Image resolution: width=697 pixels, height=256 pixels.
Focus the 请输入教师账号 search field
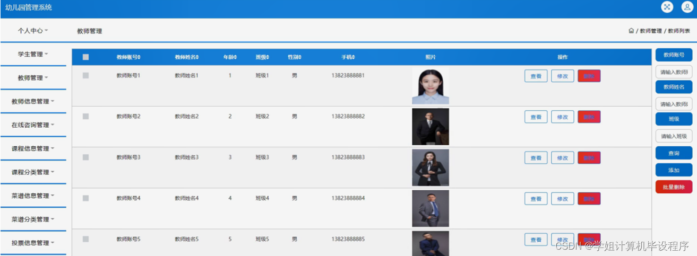(674, 72)
